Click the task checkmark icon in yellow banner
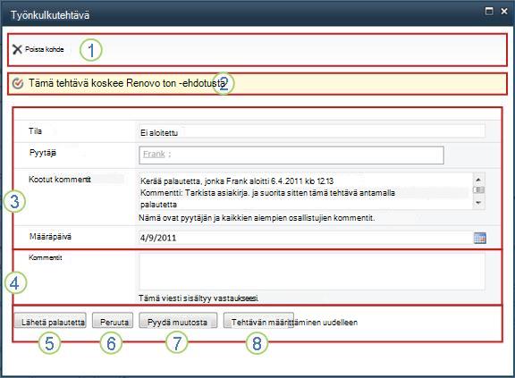515x378 pixels. click(x=17, y=83)
